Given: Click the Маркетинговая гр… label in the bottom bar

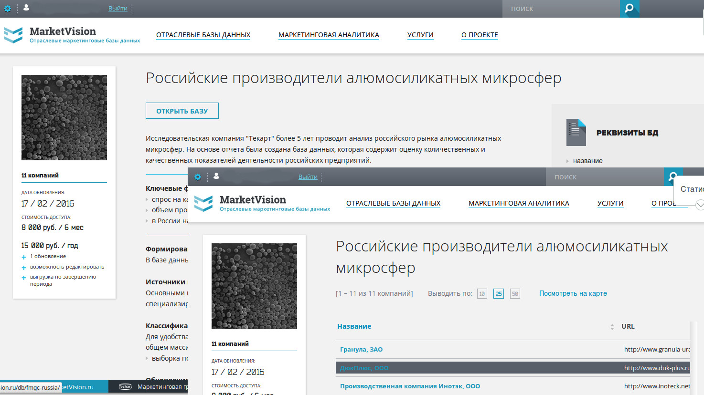Looking at the screenshot, I should tap(162, 387).
